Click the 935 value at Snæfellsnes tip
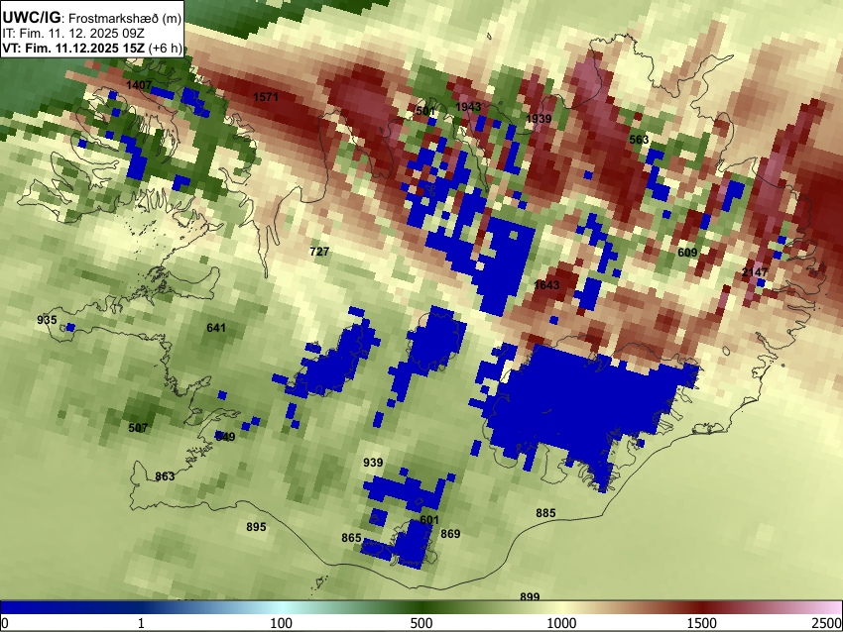The image size is (843, 632). [x=47, y=320]
